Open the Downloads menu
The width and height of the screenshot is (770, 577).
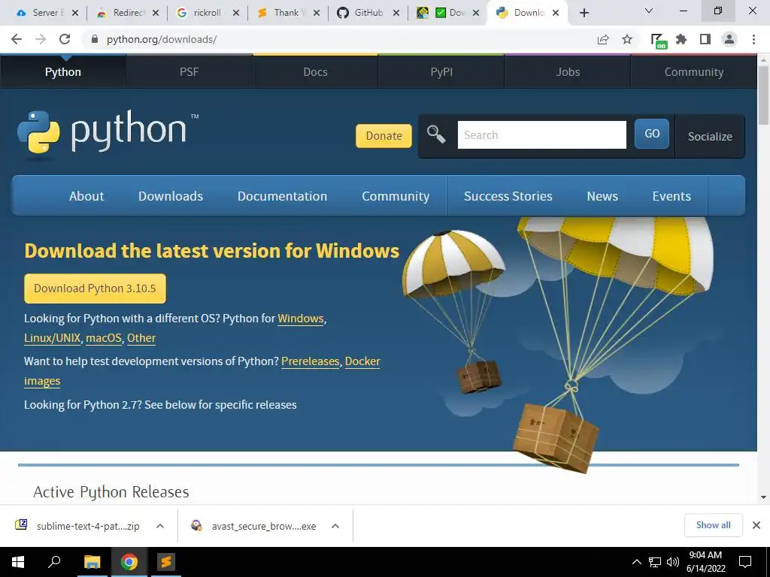pos(171,196)
